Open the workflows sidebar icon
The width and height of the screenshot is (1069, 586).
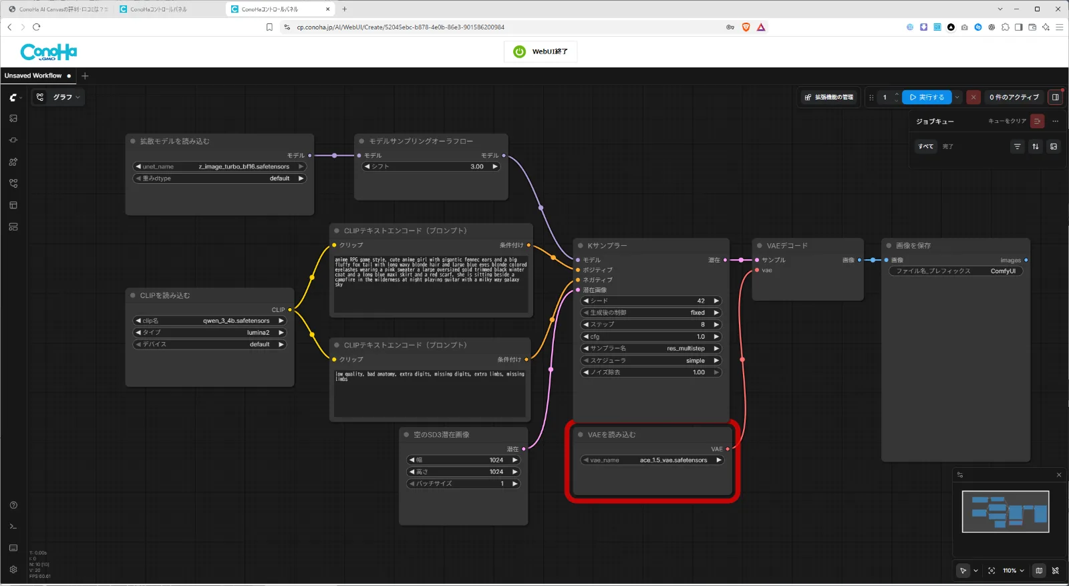click(x=13, y=183)
